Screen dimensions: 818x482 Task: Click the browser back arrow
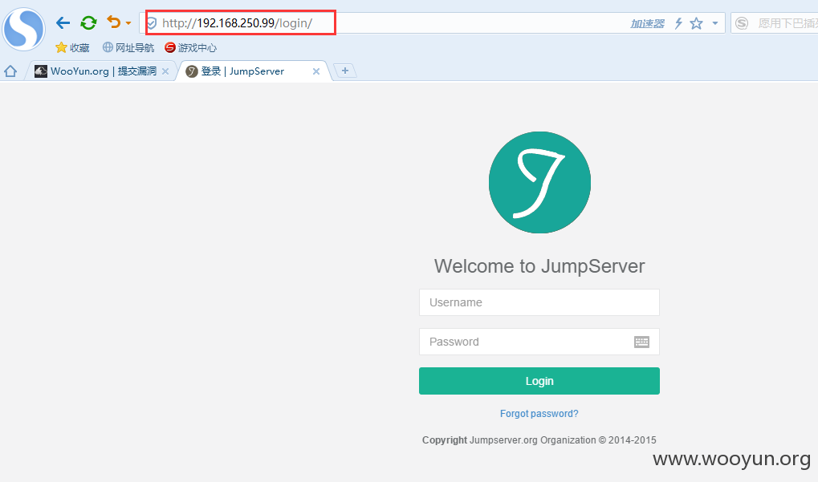(63, 23)
